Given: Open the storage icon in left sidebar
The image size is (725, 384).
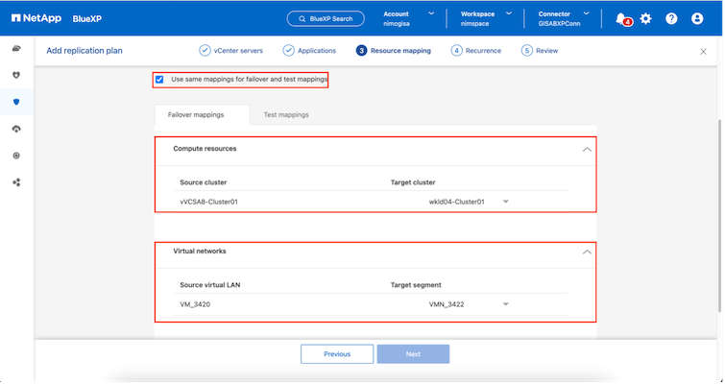Looking at the screenshot, I should tap(16, 49).
